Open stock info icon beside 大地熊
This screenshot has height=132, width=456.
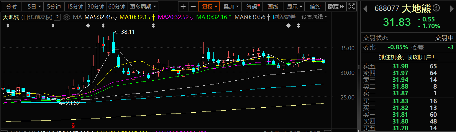[436, 8]
